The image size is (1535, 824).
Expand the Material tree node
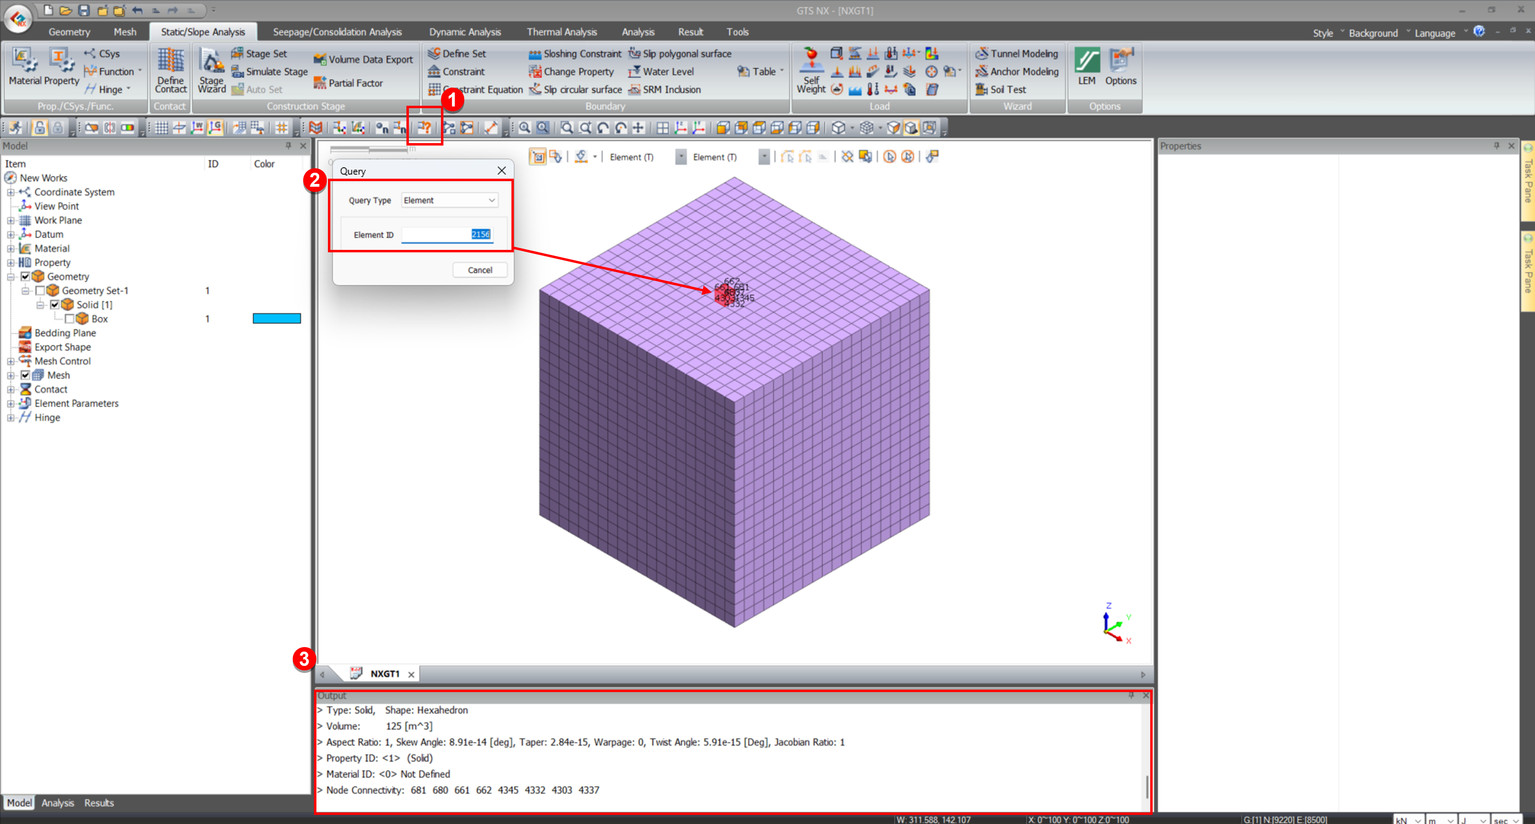point(10,248)
